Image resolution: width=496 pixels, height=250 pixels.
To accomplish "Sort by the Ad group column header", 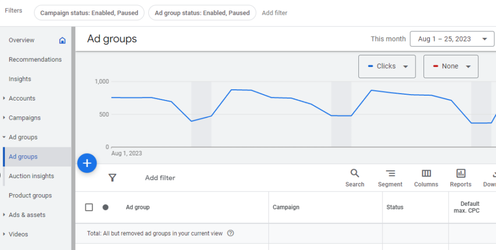I will click(x=138, y=207).
